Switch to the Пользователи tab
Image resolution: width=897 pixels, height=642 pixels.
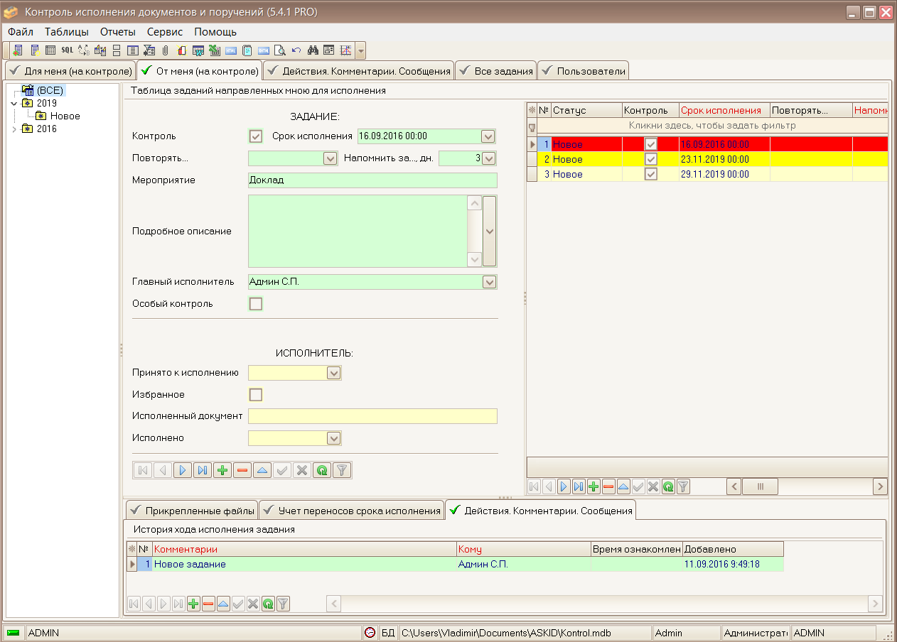pos(584,71)
